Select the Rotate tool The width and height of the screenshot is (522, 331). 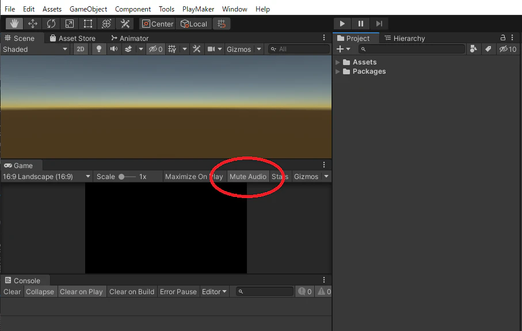point(51,24)
